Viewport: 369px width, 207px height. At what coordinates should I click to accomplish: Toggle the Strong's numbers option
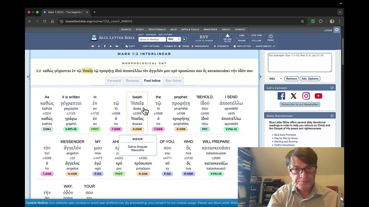coord(214,46)
